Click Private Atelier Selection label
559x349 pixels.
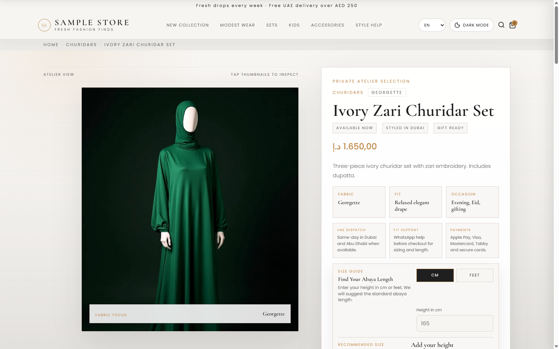[371, 81]
